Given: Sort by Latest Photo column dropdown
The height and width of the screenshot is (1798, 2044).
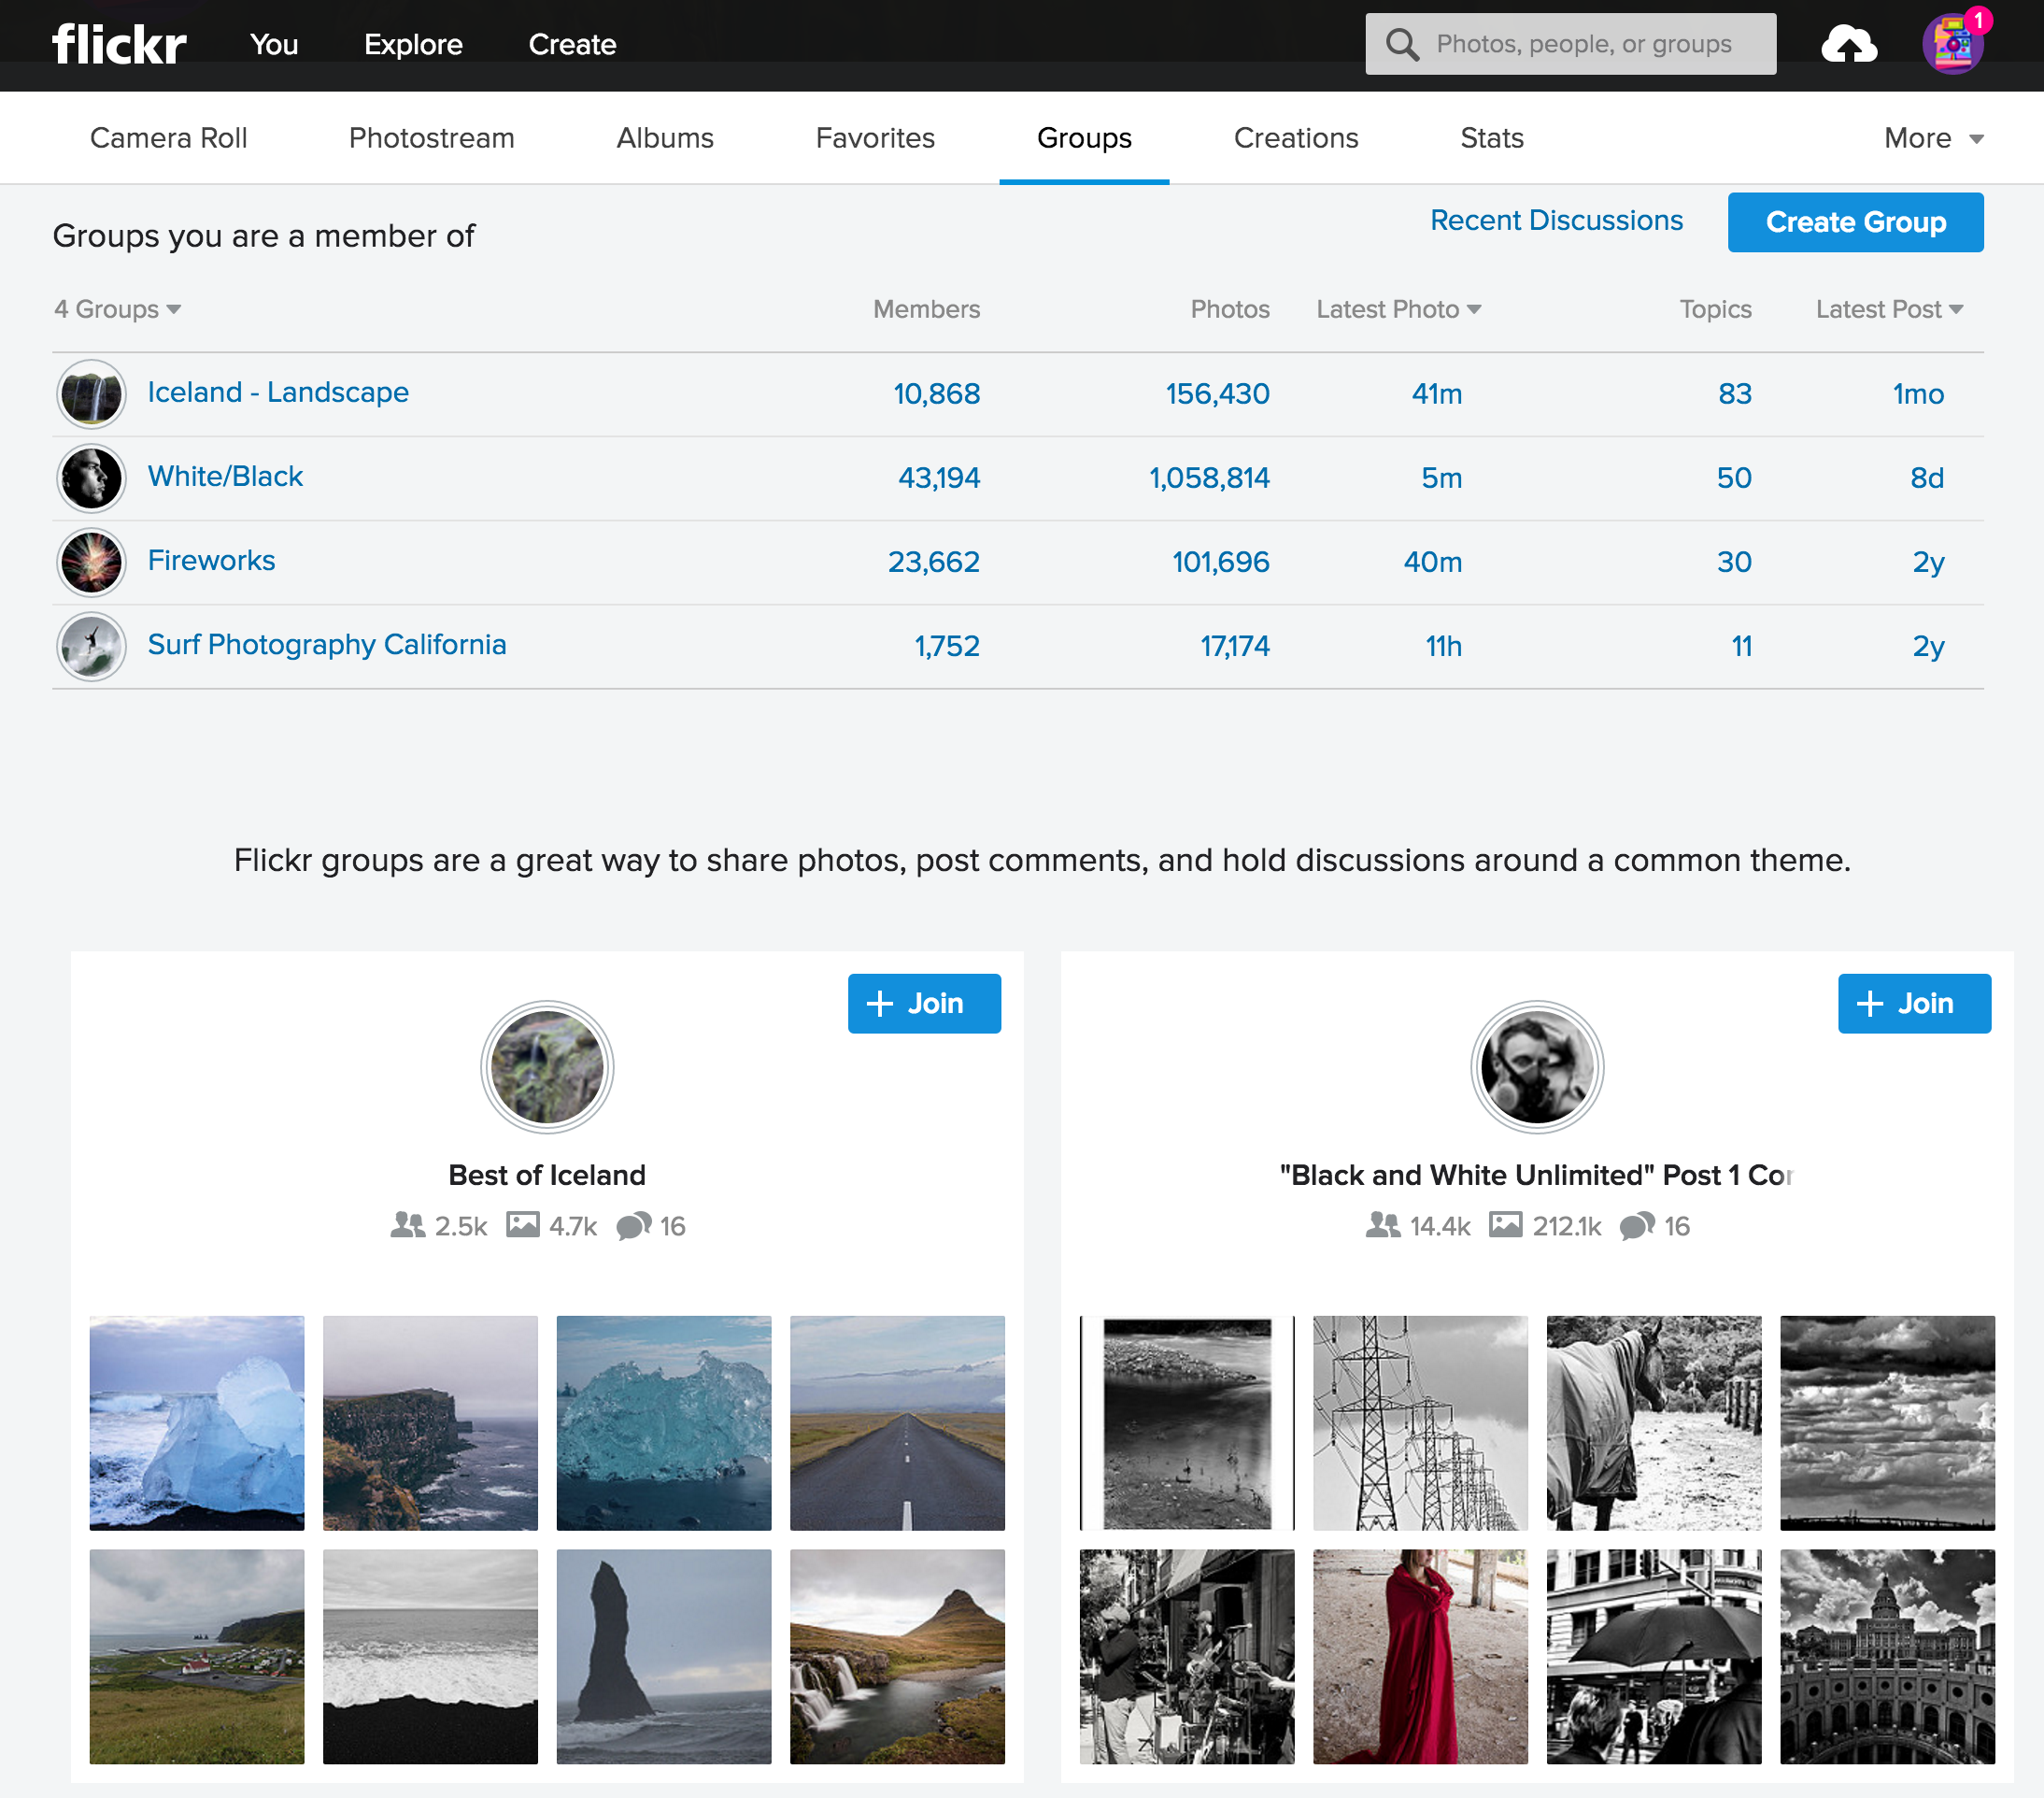Looking at the screenshot, I should [1398, 309].
